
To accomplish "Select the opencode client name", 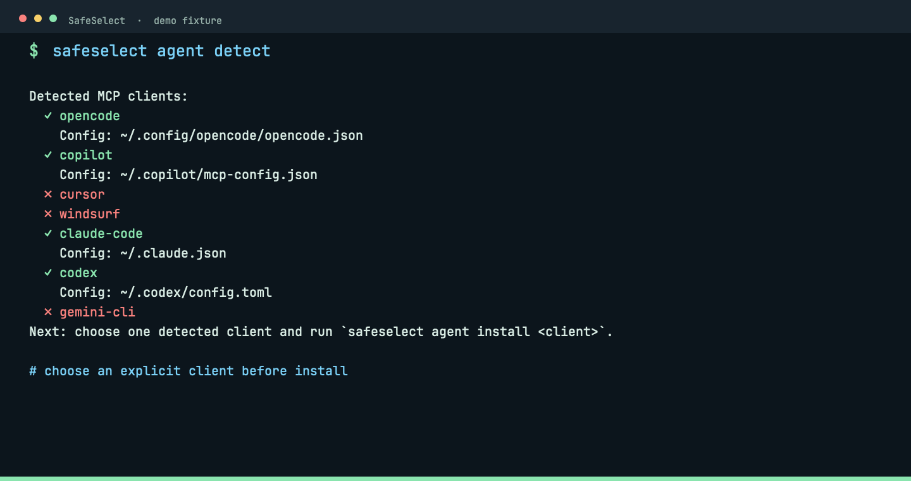I will [90, 116].
